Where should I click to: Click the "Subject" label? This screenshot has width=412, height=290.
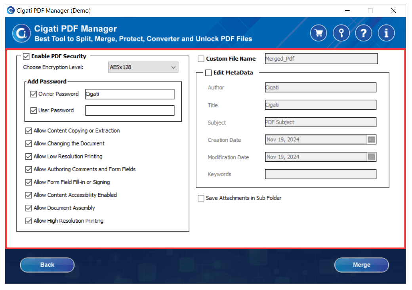click(217, 123)
